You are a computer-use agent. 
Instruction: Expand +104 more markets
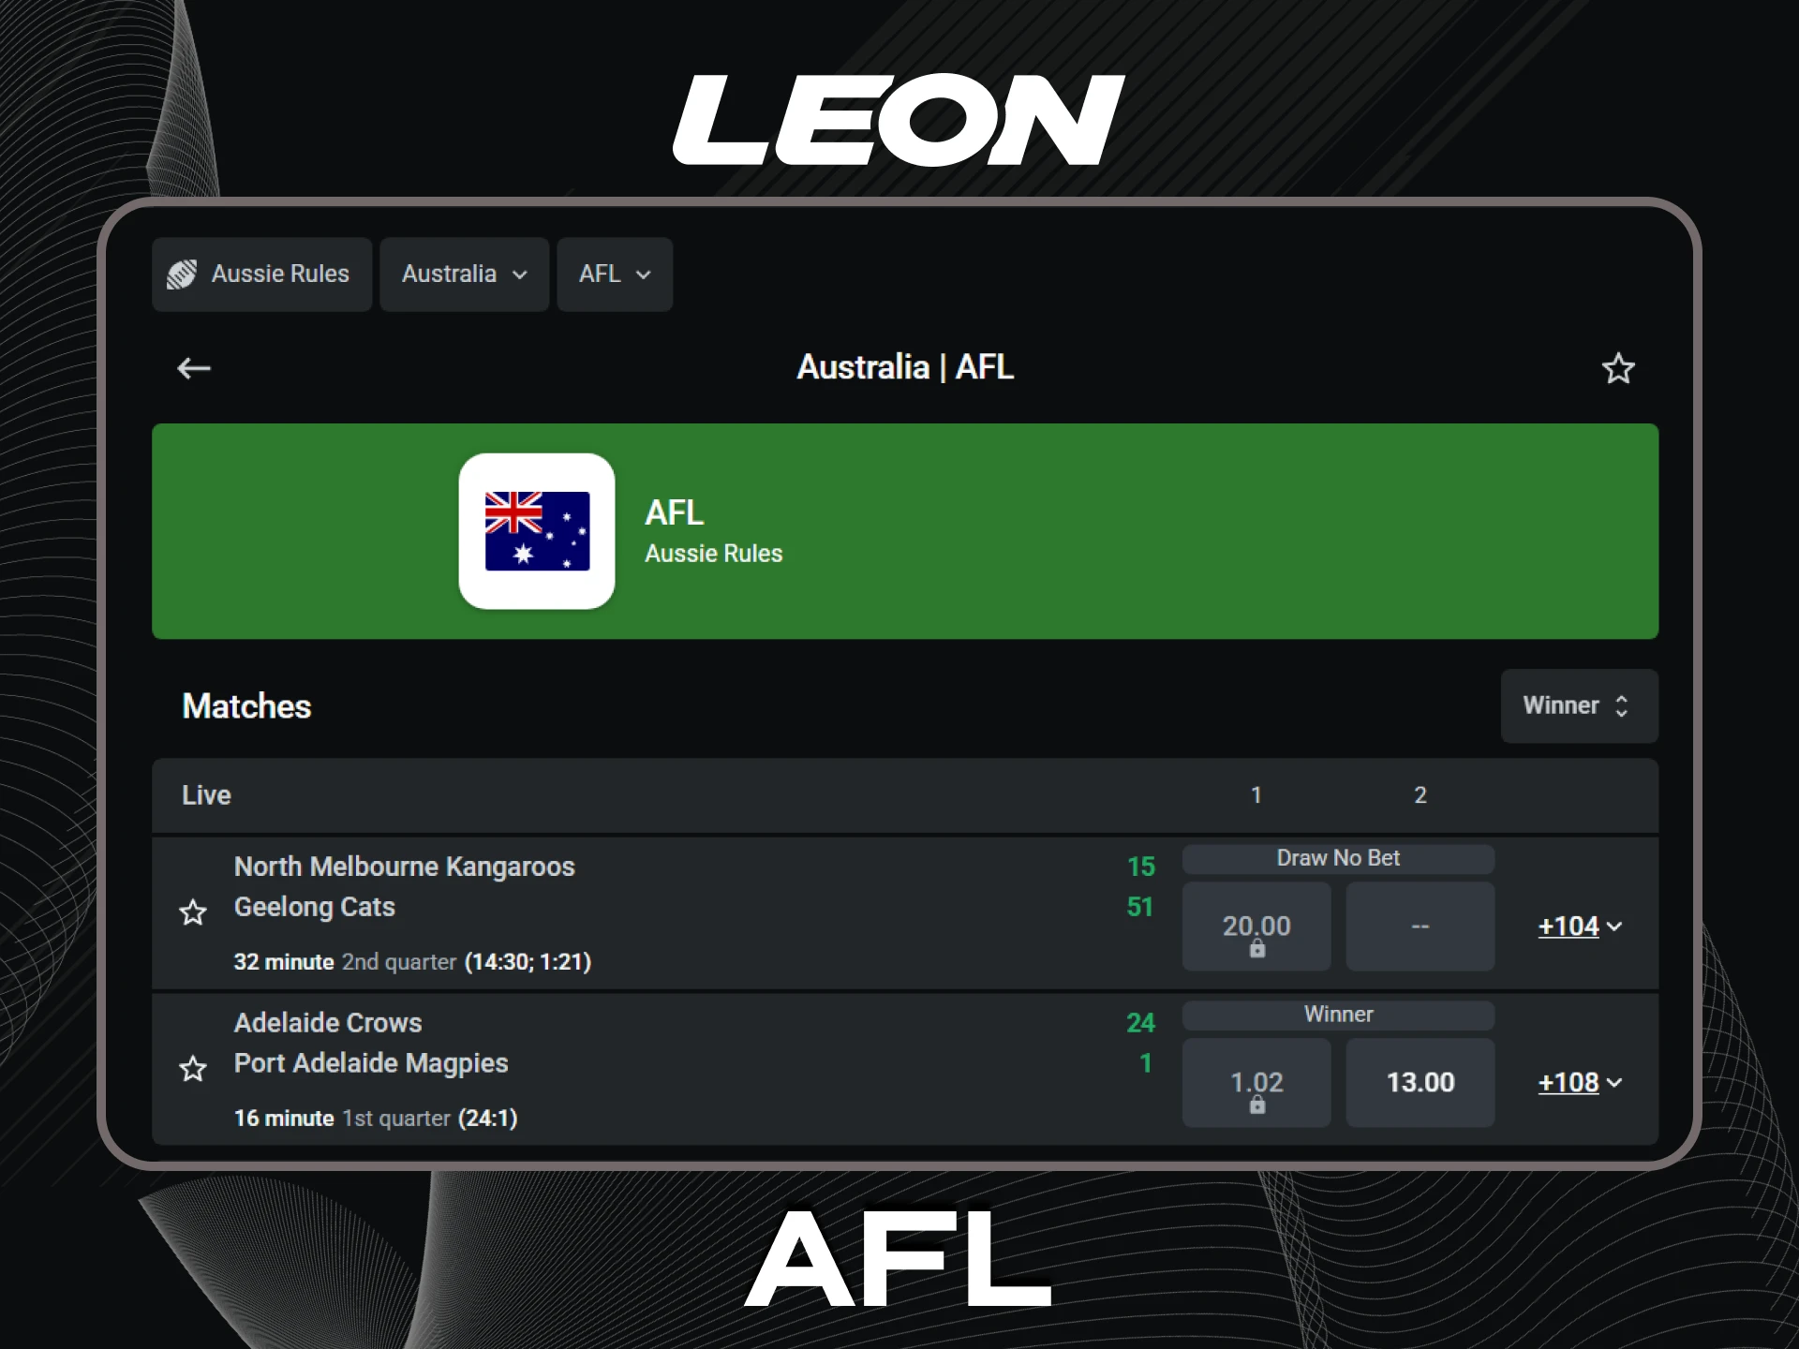pyautogui.click(x=1580, y=927)
